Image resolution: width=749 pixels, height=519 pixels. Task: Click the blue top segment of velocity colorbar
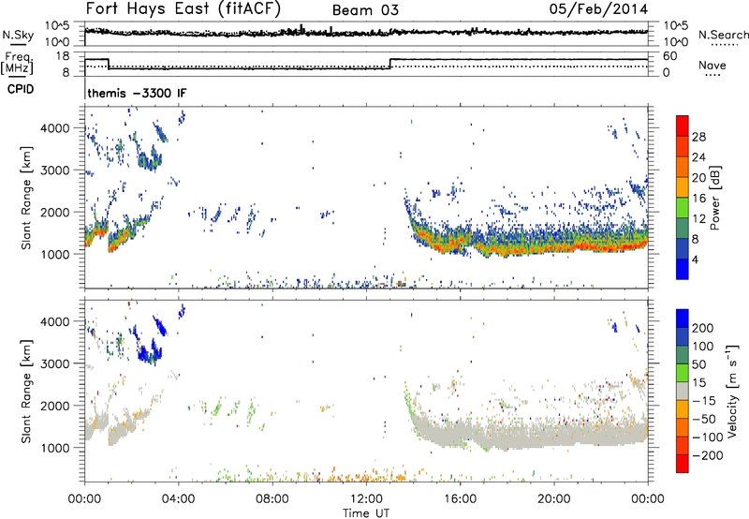click(x=683, y=319)
